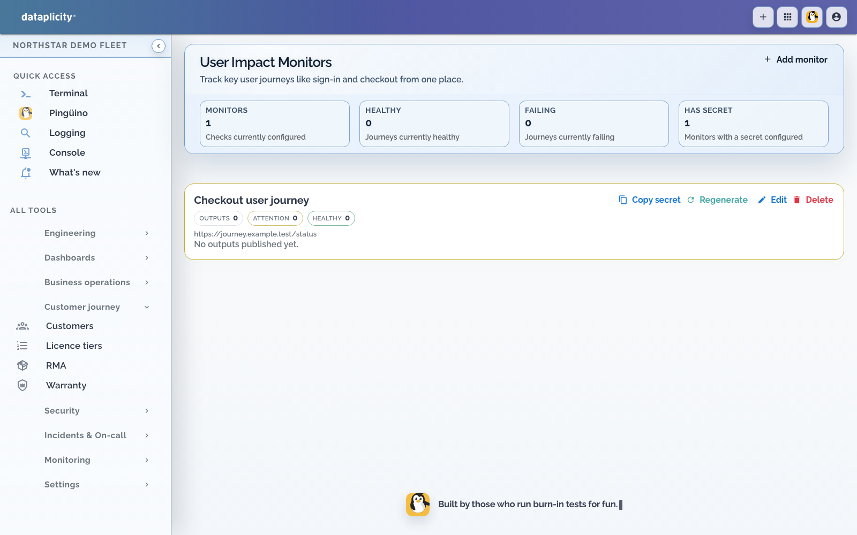Click the plus icon in top header
857x535 pixels.
763,17
